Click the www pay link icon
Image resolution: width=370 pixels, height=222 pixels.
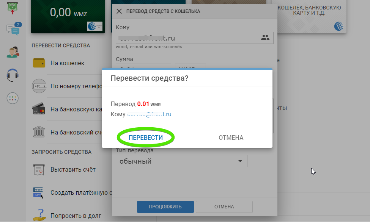tap(38, 193)
